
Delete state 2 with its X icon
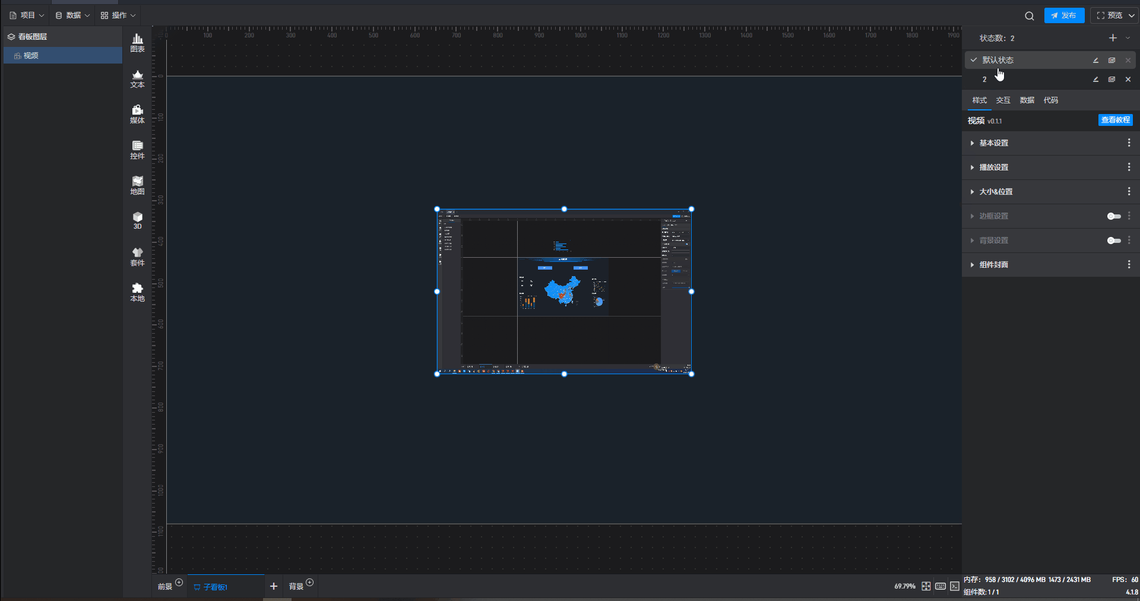(1128, 80)
